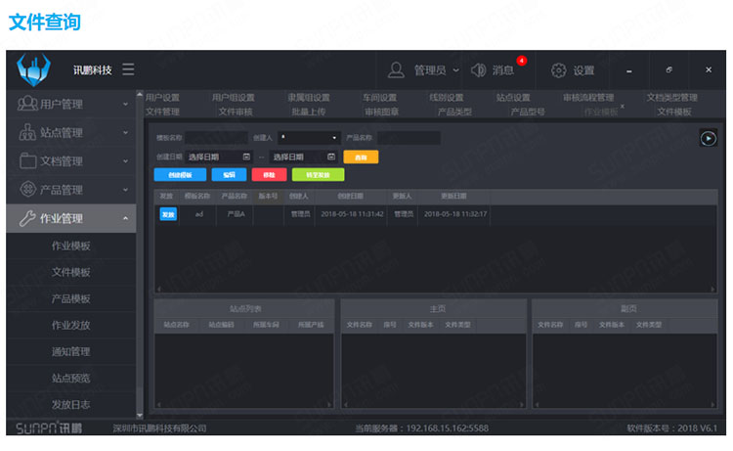Open the calendar icon of the start date
Screen dimensions: 733x451
(245, 157)
